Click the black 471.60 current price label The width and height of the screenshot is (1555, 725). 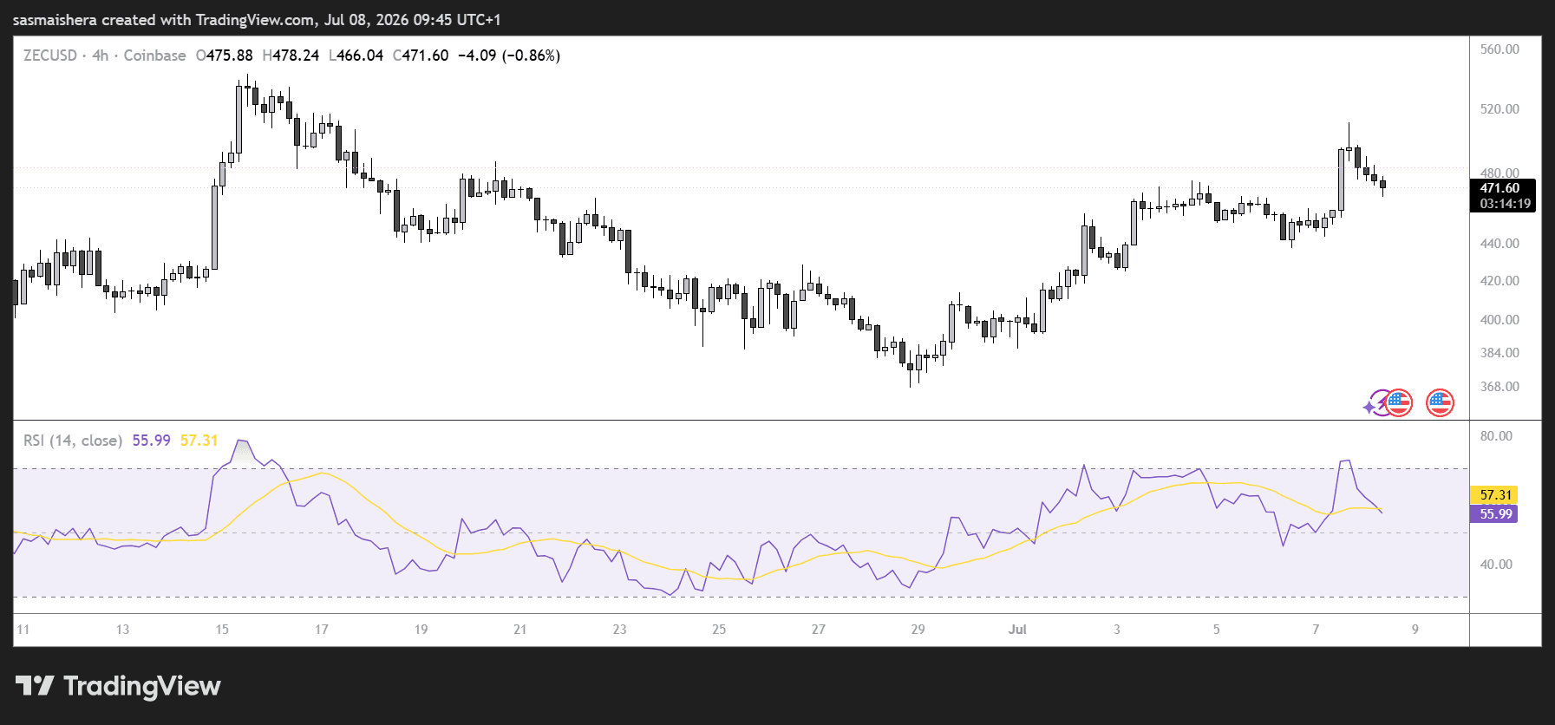click(1502, 188)
